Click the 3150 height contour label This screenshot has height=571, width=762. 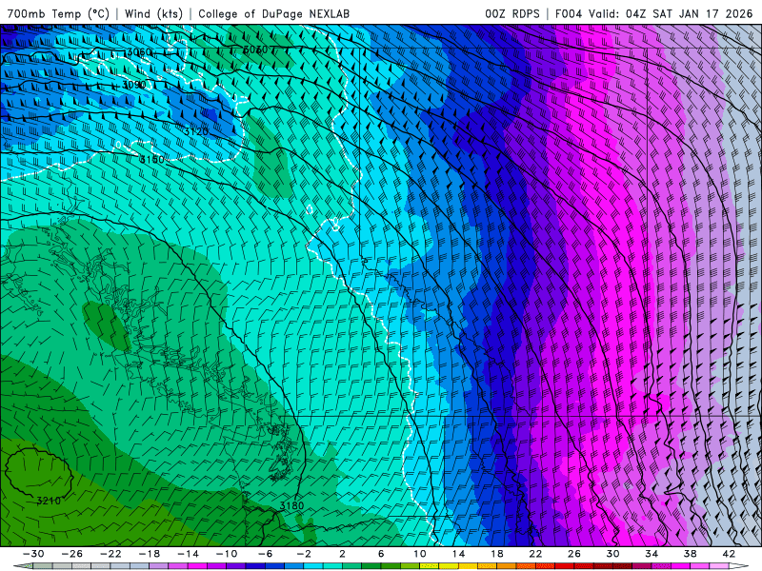pyautogui.click(x=152, y=159)
